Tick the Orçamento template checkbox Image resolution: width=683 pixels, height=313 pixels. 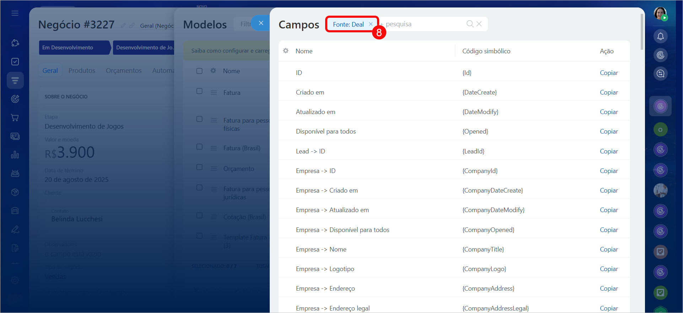click(199, 167)
